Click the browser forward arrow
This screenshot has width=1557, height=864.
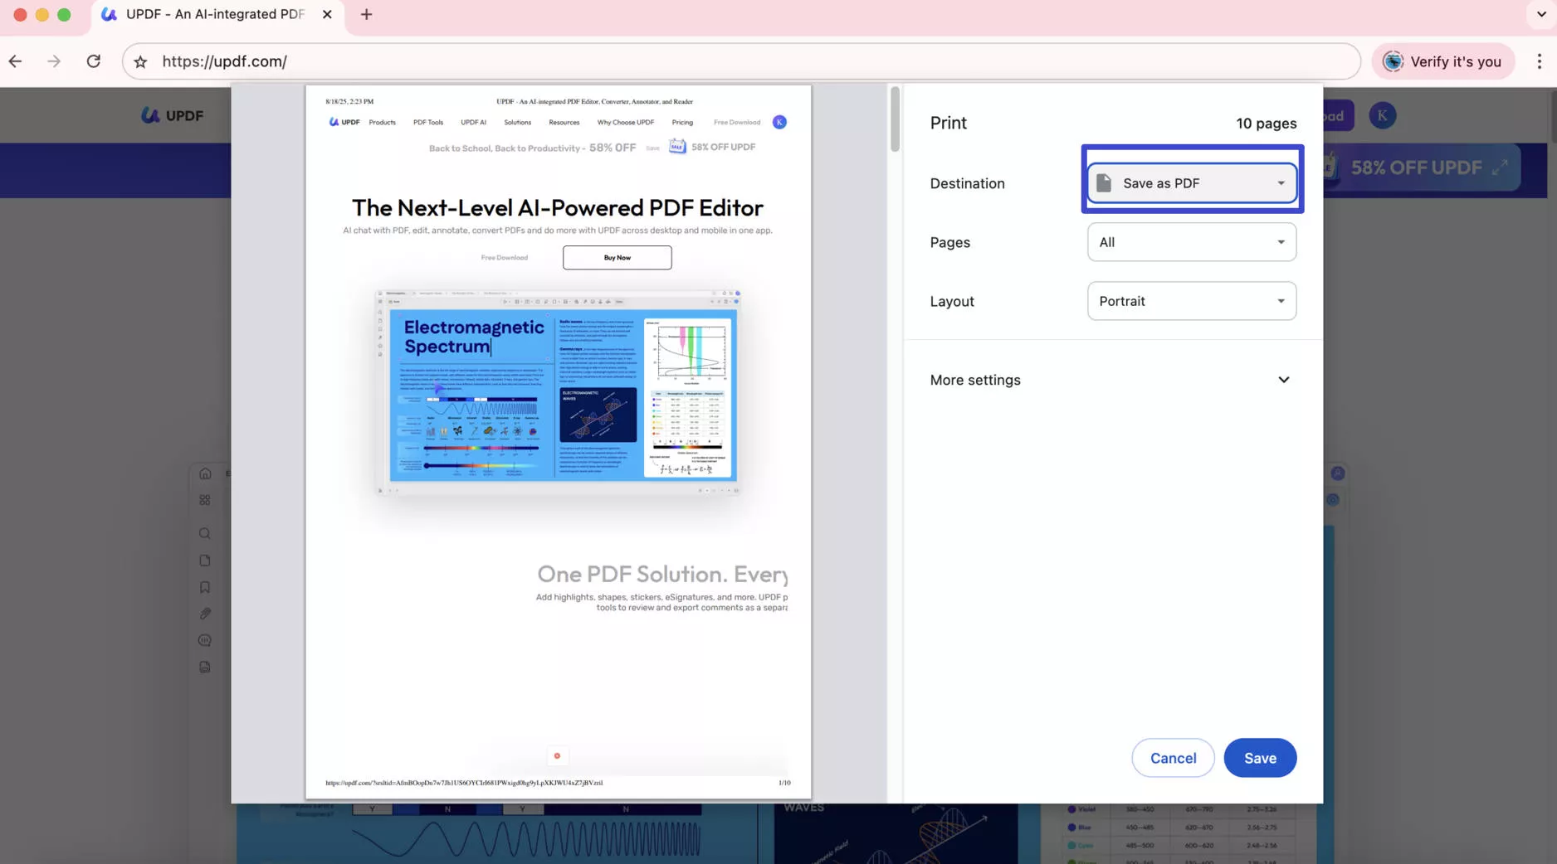tap(54, 61)
